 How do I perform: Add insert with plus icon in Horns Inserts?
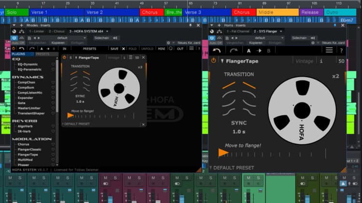[x=219, y=25]
